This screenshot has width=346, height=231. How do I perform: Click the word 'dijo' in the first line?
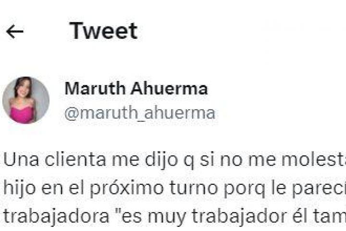tap(161, 160)
